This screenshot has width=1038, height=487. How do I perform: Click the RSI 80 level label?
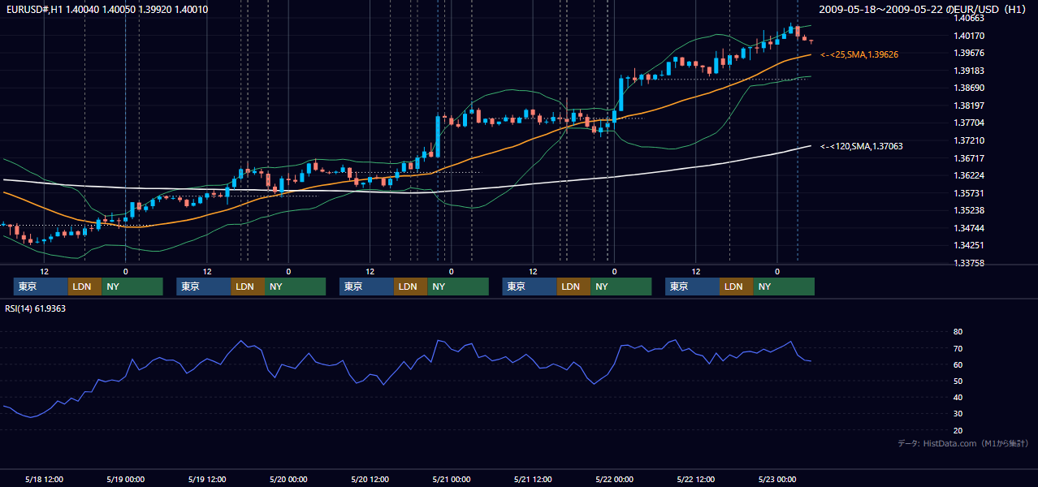(958, 332)
